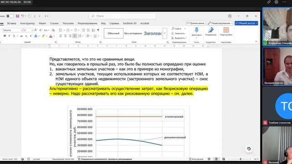Apply the yellow text highlight color
The image size is (292, 164).
coord(43,36)
